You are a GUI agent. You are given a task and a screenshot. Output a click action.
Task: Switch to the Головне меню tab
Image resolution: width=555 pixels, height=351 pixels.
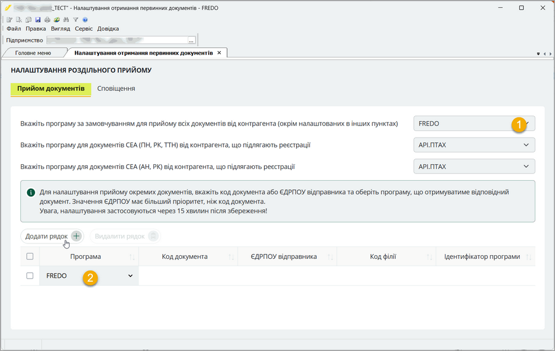point(33,53)
